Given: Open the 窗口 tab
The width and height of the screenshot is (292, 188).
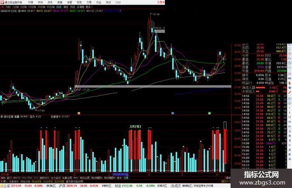Looking at the screenshot, I should (9, 178).
